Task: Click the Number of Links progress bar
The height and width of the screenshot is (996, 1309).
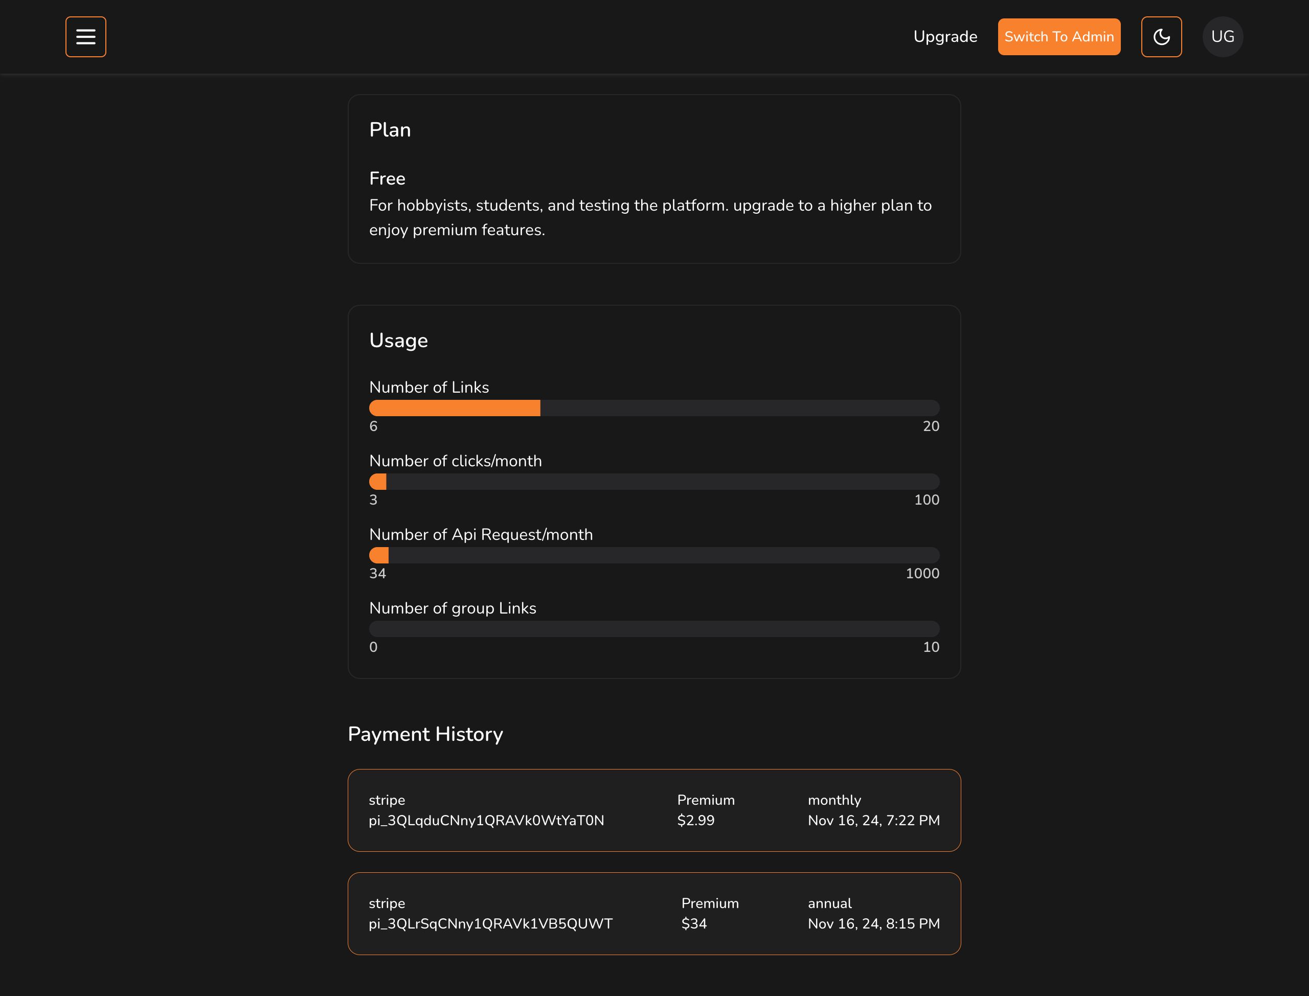Action: tap(654, 408)
